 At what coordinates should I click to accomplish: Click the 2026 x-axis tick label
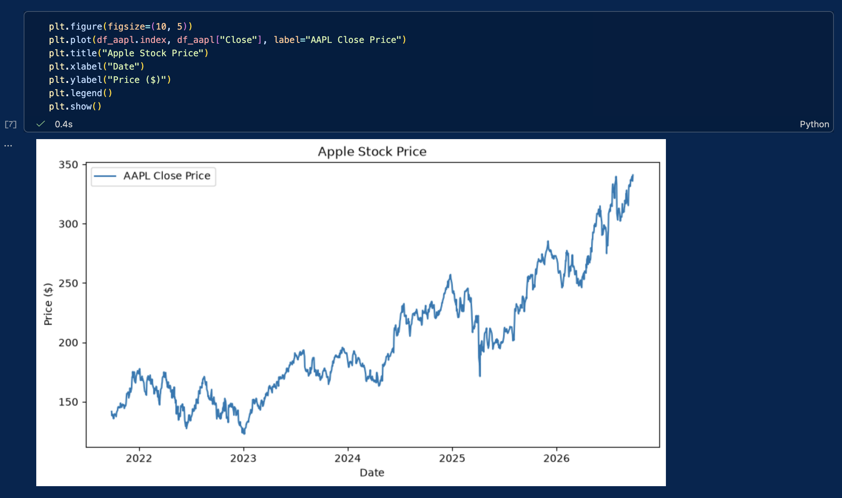(556, 458)
